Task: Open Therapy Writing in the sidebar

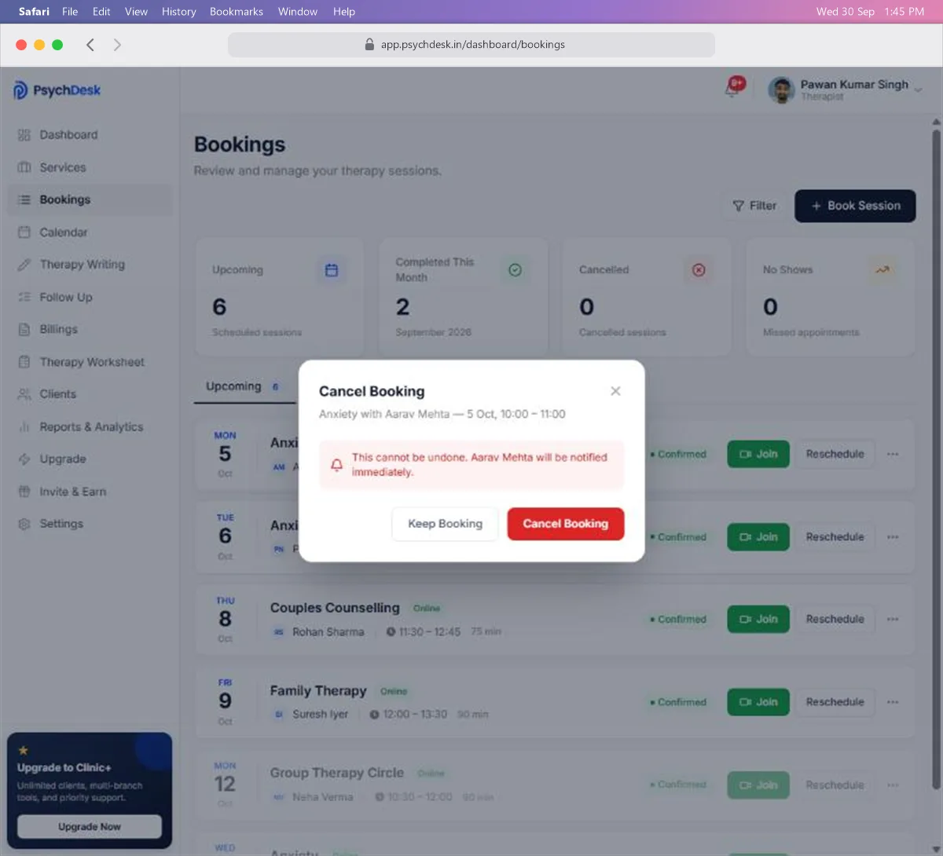Action: click(x=90, y=265)
